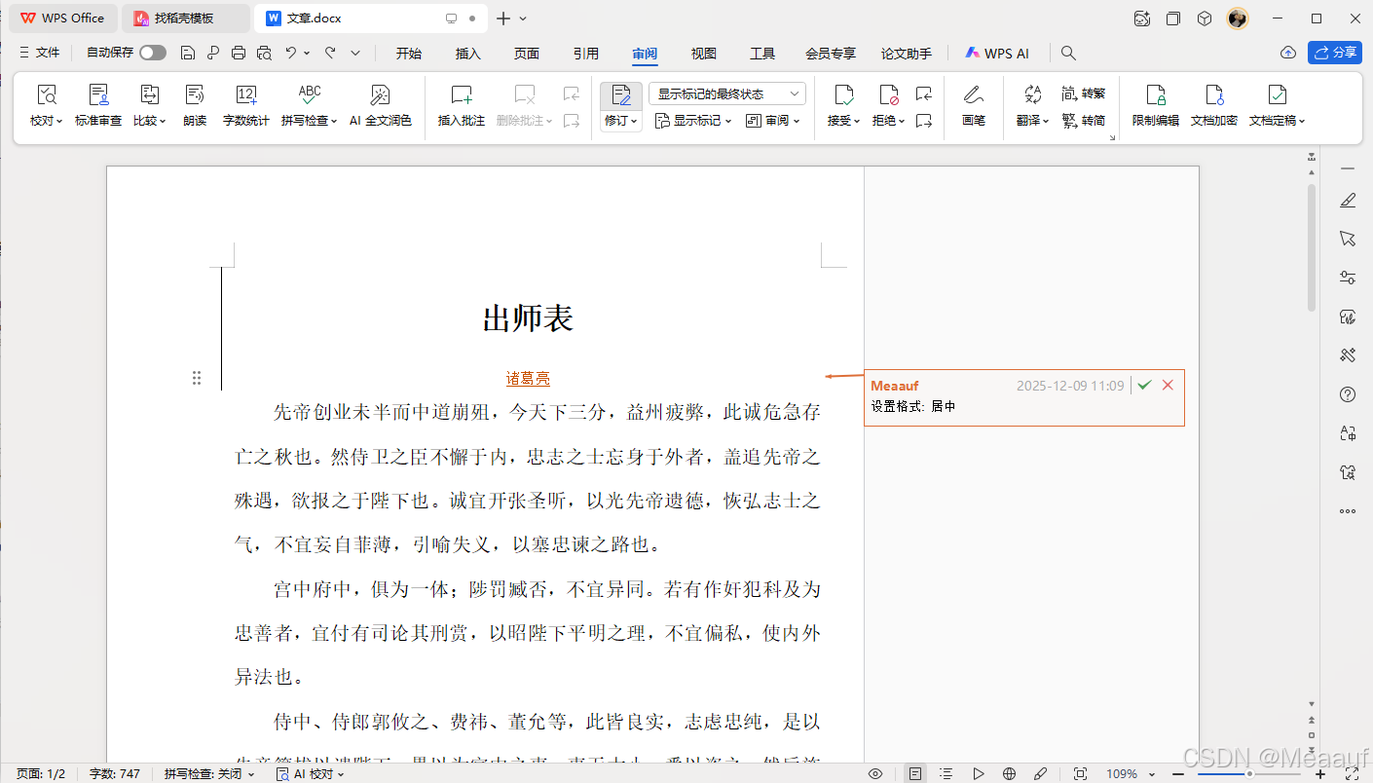Switch to web layout globe view
1373x783 pixels.
pos(1010,773)
